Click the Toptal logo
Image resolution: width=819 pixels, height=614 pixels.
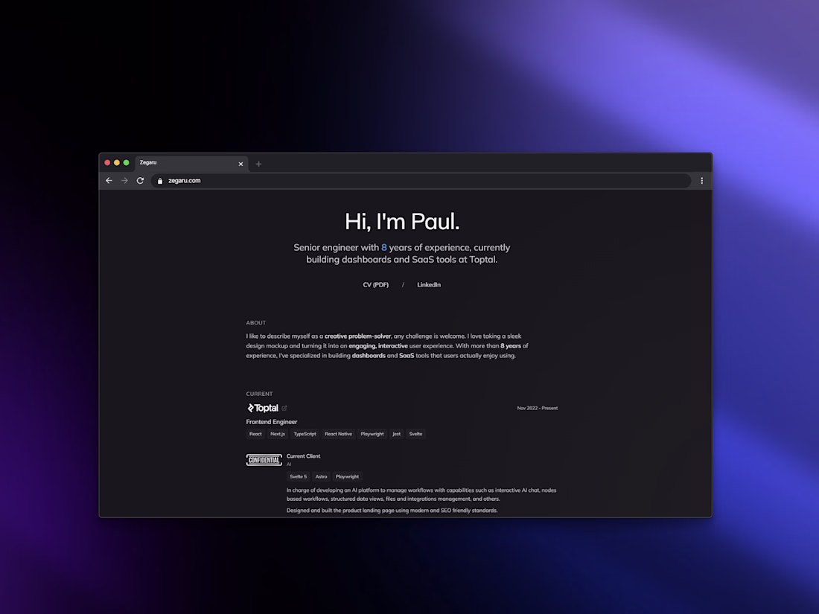point(263,408)
